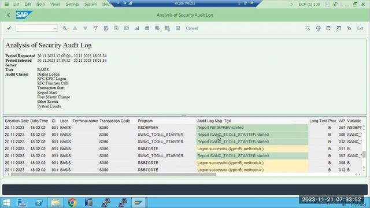Select the first 'Logon successful (type=B, method=A )' cell
The image size is (370, 208).
[252, 149]
